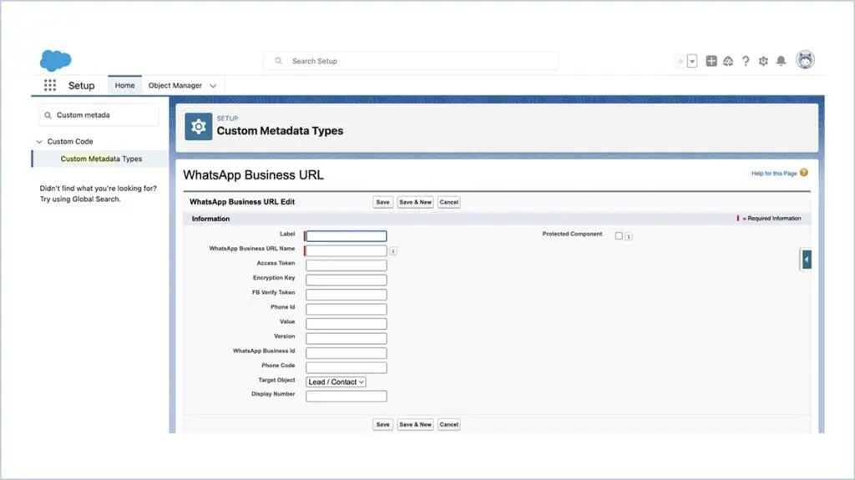The height and width of the screenshot is (480, 855).
Task: Click the bottom Cancel button
Action: (x=448, y=424)
